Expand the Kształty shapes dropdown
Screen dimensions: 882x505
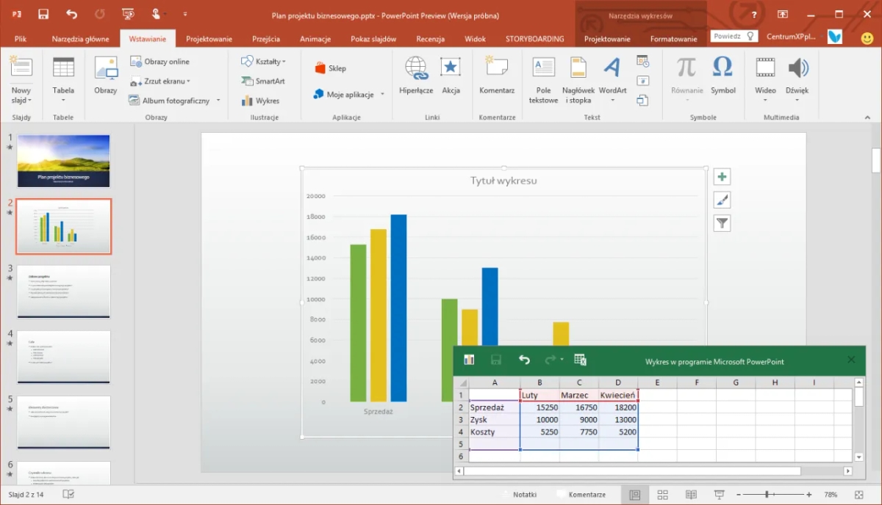(x=264, y=62)
